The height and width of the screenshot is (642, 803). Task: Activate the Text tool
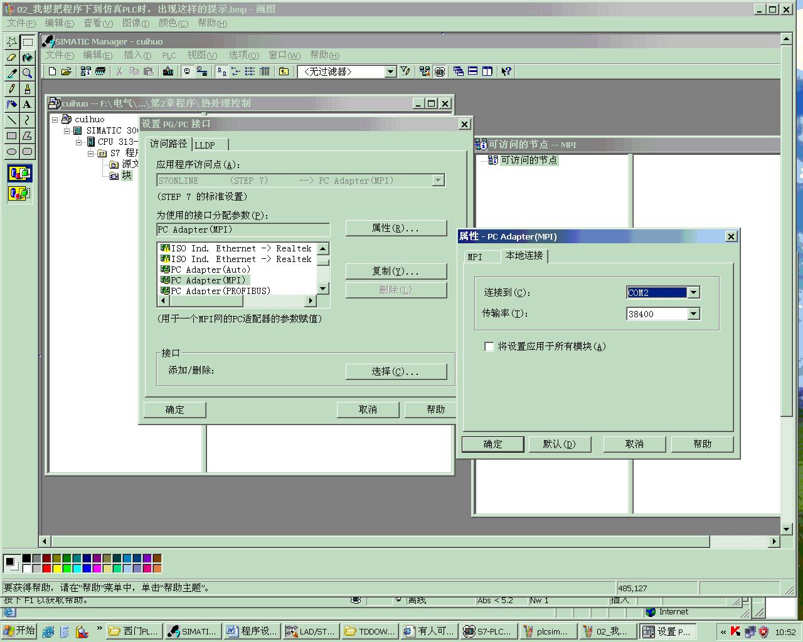(x=27, y=105)
